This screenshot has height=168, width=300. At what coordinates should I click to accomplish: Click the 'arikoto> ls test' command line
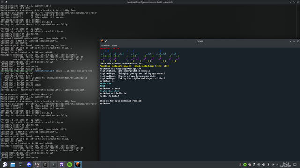[x=110, y=88]
